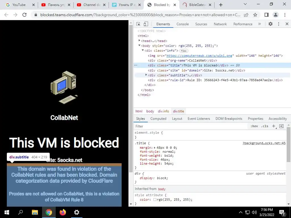Open Firefox from the taskbar
Screen dimensions: 291x218
coord(63,212)
